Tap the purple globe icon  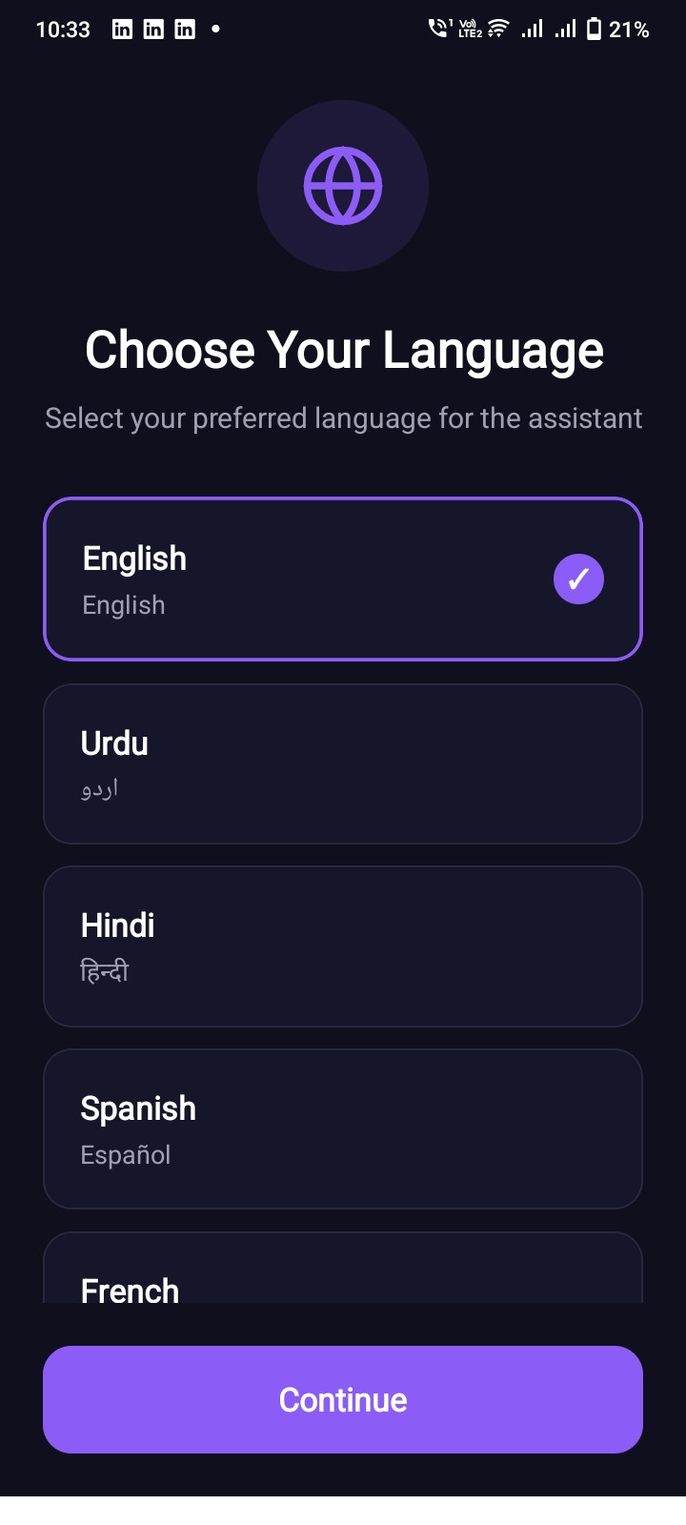pyautogui.click(x=343, y=186)
